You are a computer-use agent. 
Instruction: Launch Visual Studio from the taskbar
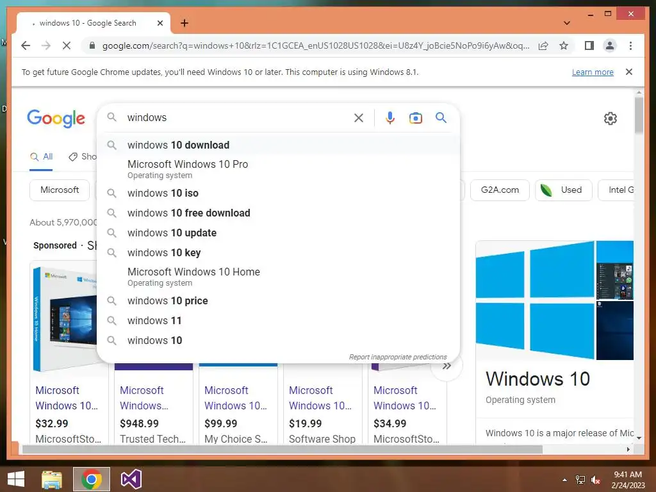click(131, 479)
